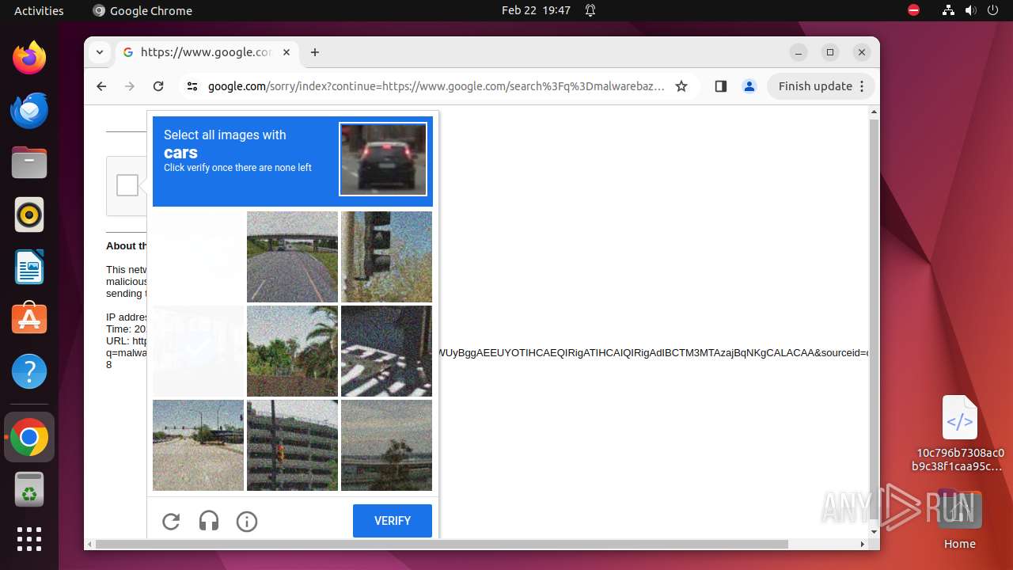The image size is (1013, 570).
Task: Open LibreOffice Writer from the dock
Action: pyautogui.click(x=29, y=267)
